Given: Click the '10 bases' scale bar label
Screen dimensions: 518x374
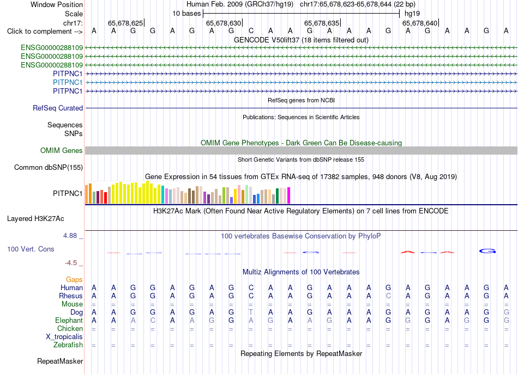Looking at the screenshot, I should [186, 14].
